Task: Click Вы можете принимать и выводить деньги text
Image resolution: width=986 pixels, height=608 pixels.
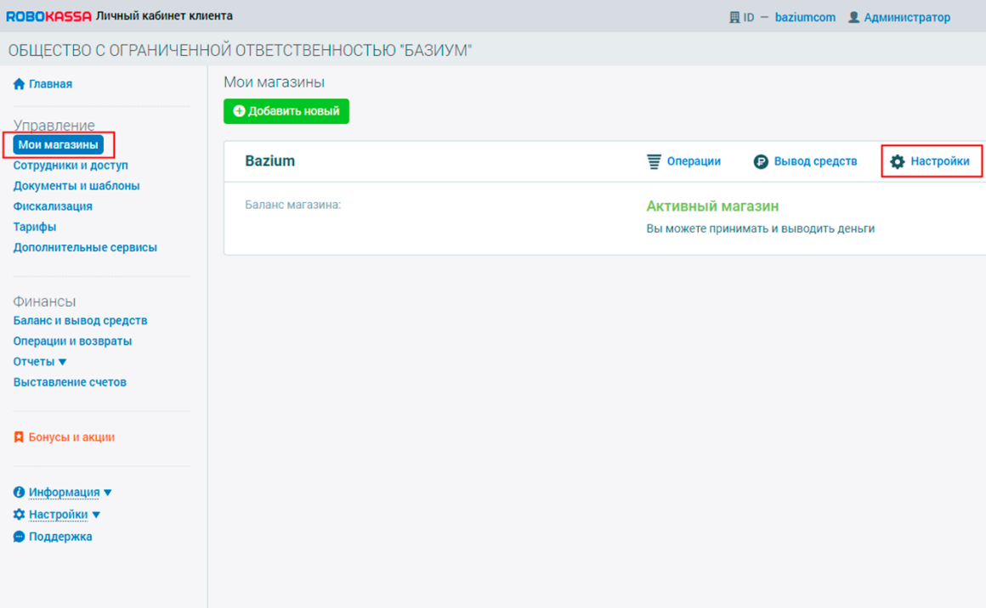Action: pos(760,228)
